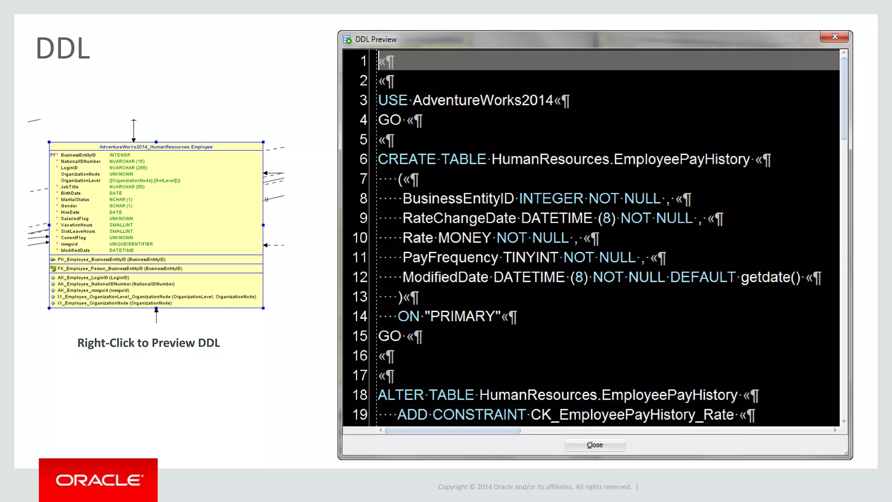Click the 'Rate MONEY NOT NULL' line
This screenshot has height=502, width=892.
click(489, 238)
